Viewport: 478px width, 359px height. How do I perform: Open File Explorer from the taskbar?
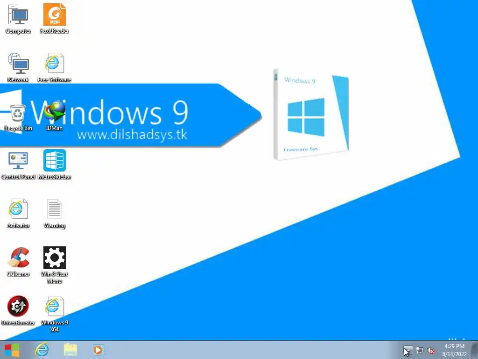pyautogui.click(x=70, y=350)
